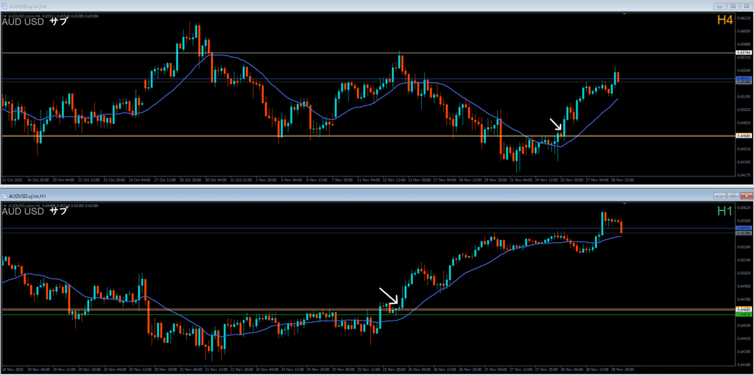Screen dimensions: 754x376
Task: Click the 0.65620 value on the H1 price scale
Action: tap(744, 207)
